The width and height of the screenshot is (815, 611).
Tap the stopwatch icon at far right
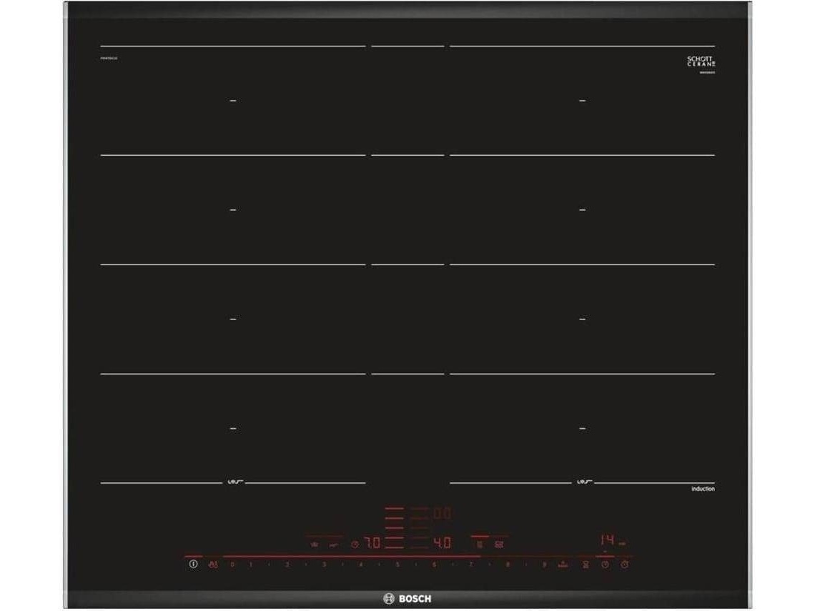coord(625,565)
